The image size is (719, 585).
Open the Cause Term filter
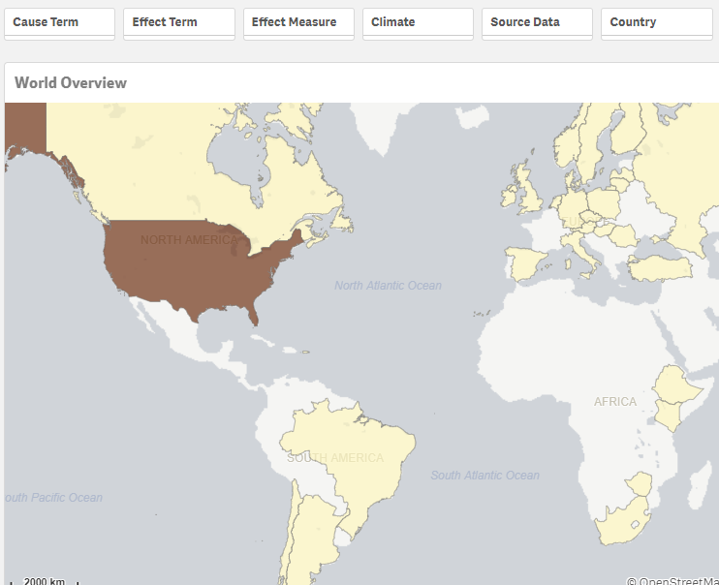[59, 22]
